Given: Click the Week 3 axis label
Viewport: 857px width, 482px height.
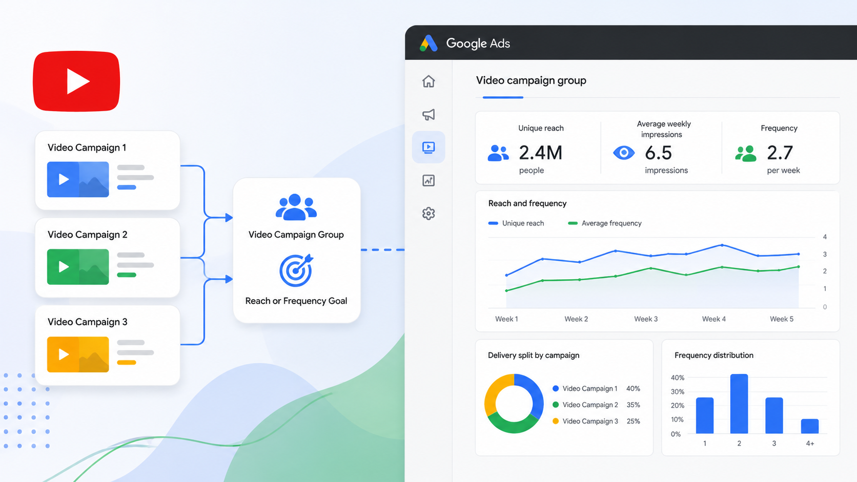Looking at the screenshot, I should [646, 319].
